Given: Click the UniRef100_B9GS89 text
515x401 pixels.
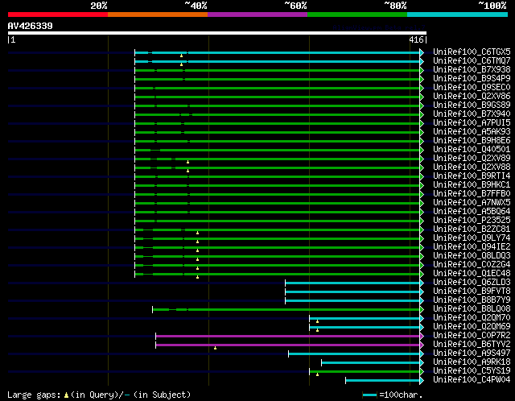Looking at the screenshot, I should click(472, 105).
